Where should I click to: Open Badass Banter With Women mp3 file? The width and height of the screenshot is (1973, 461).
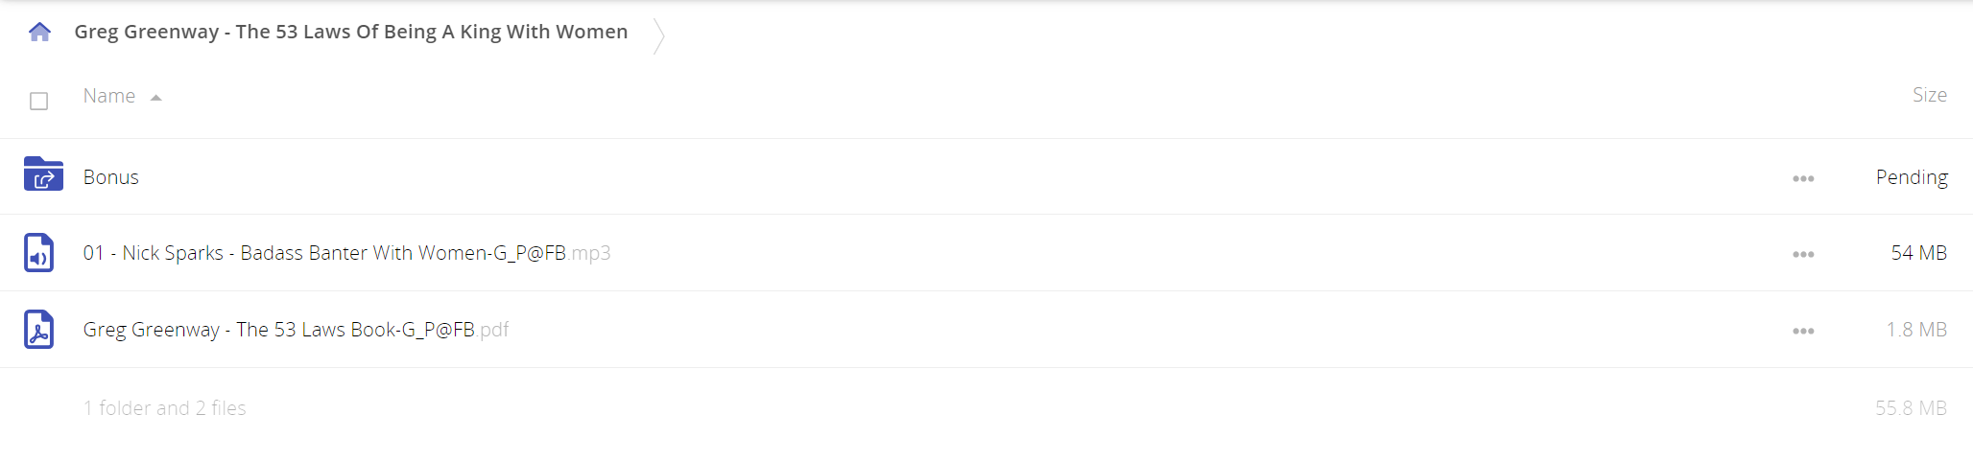(346, 253)
